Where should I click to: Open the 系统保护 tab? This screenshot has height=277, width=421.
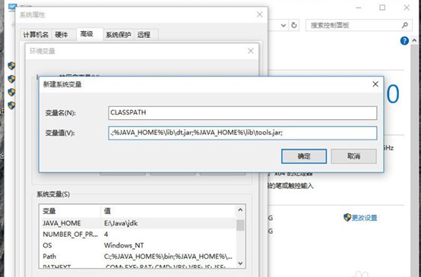[x=119, y=35]
